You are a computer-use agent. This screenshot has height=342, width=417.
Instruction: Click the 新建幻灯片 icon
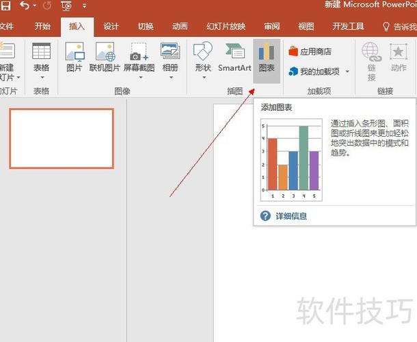coord(7,51)
